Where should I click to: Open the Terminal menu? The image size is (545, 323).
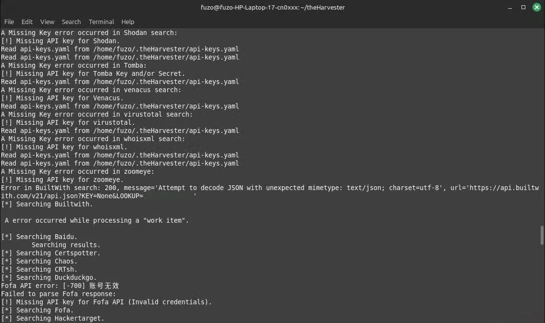tap(101, 22)
